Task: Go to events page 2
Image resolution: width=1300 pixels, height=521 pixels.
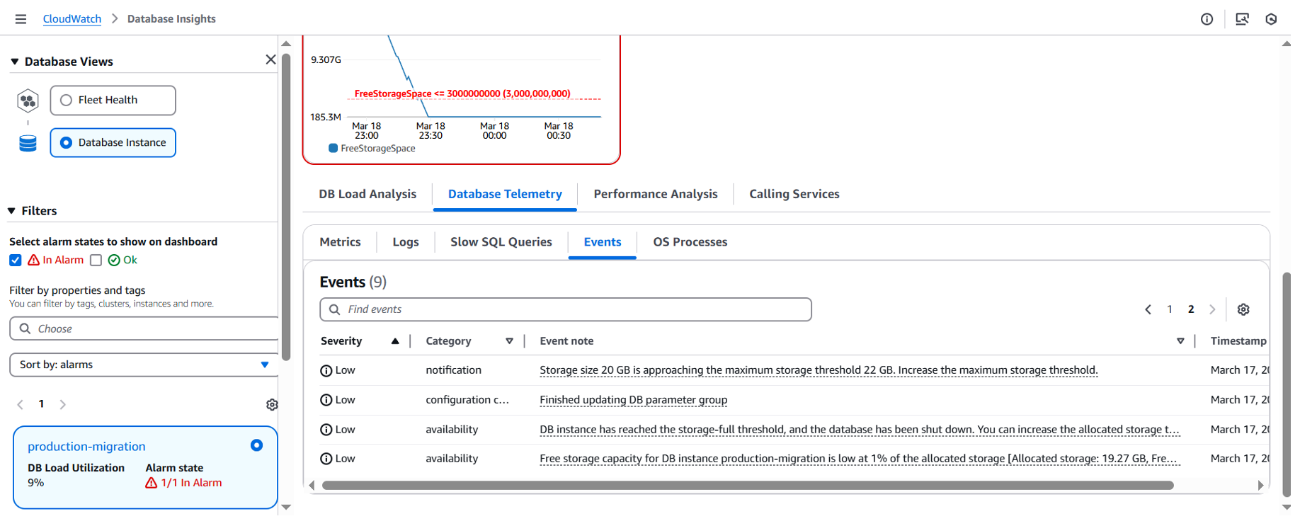Action: 1191,309
